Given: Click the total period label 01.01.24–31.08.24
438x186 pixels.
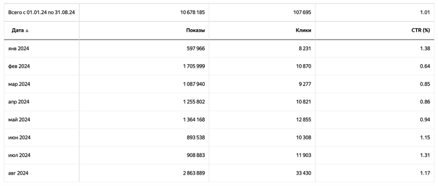Looking at the screenshot, I should (41, 12).
